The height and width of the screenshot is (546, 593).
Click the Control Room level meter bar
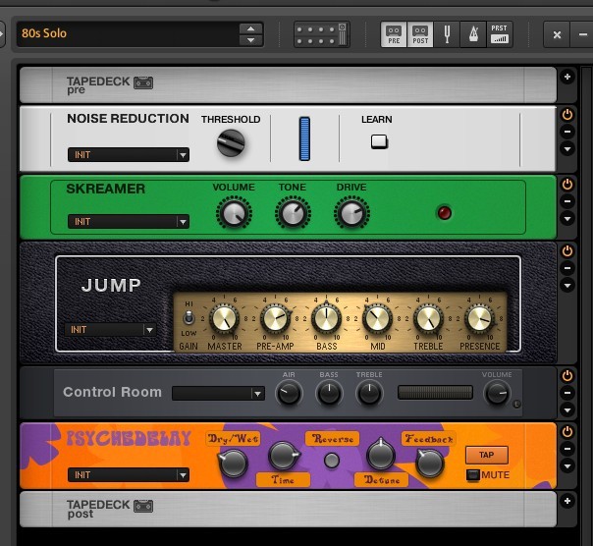(x=435, y=393)
